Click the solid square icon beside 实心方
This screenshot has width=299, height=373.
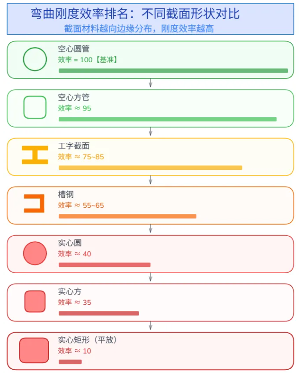pos(35,302)
